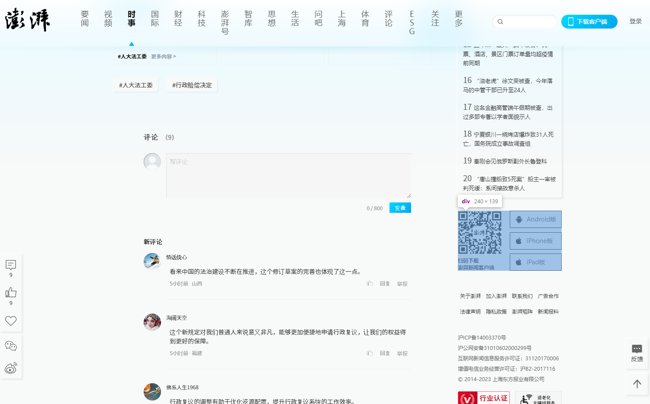Screen dimensions: 650x404
Task: Like 情话烧心's comment with the thumbs-up icon
Action: pos(369,283)
